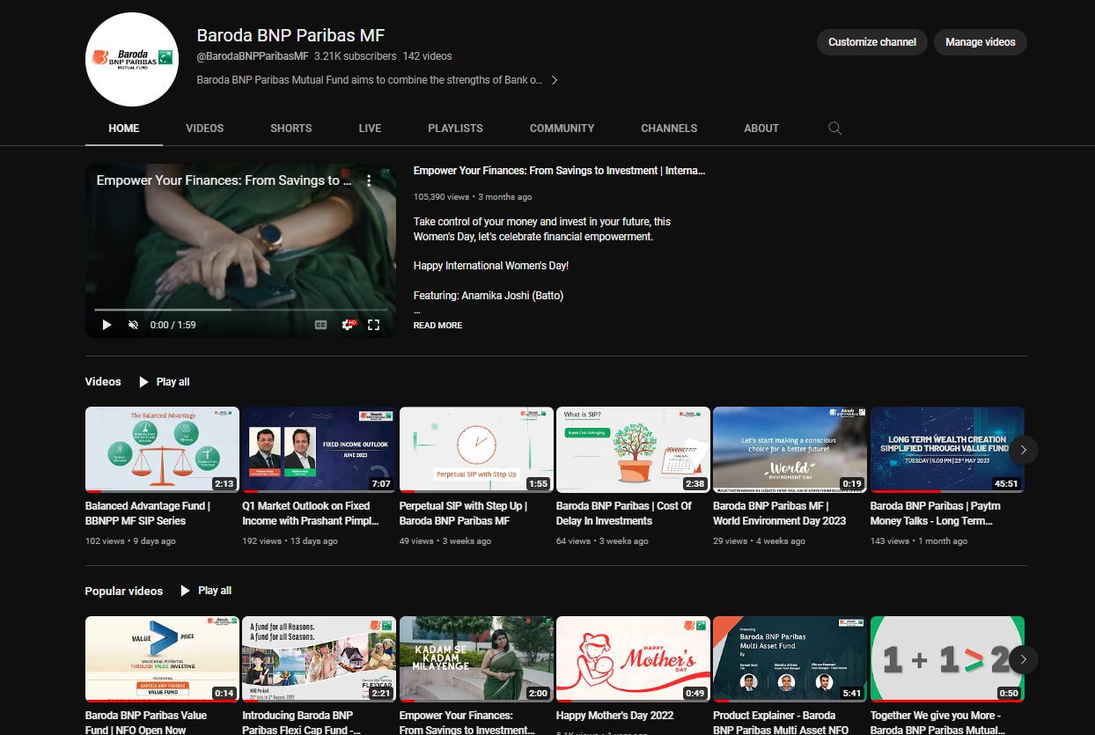The width and height of the screenshot is (1095, 735).
Task: Click the '142 videos' count
Action: point(428,56)
